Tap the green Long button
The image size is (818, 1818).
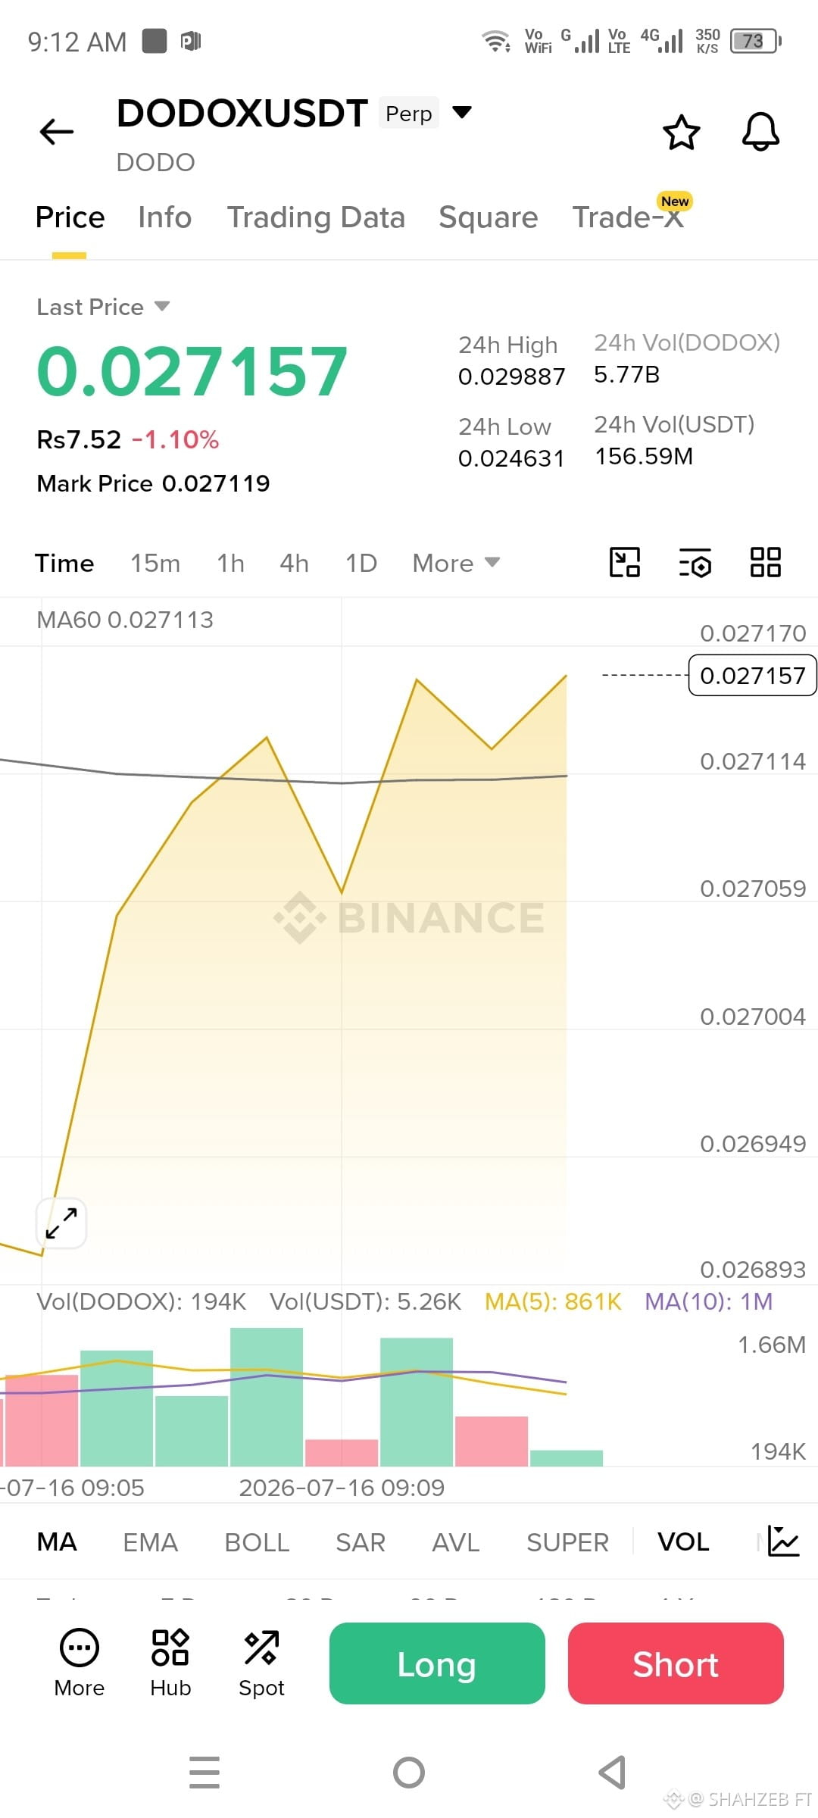point(437,1663)
